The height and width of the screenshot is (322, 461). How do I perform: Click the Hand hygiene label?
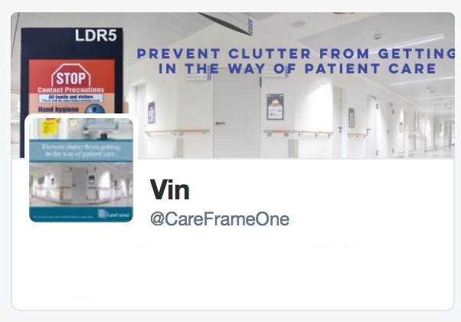58,110
